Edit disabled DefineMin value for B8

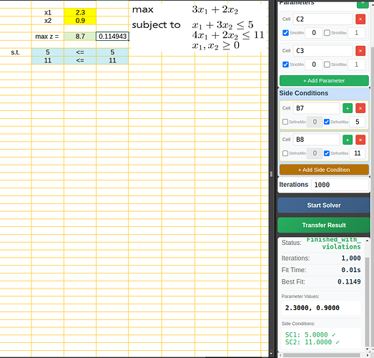click(x=315, y=153)
